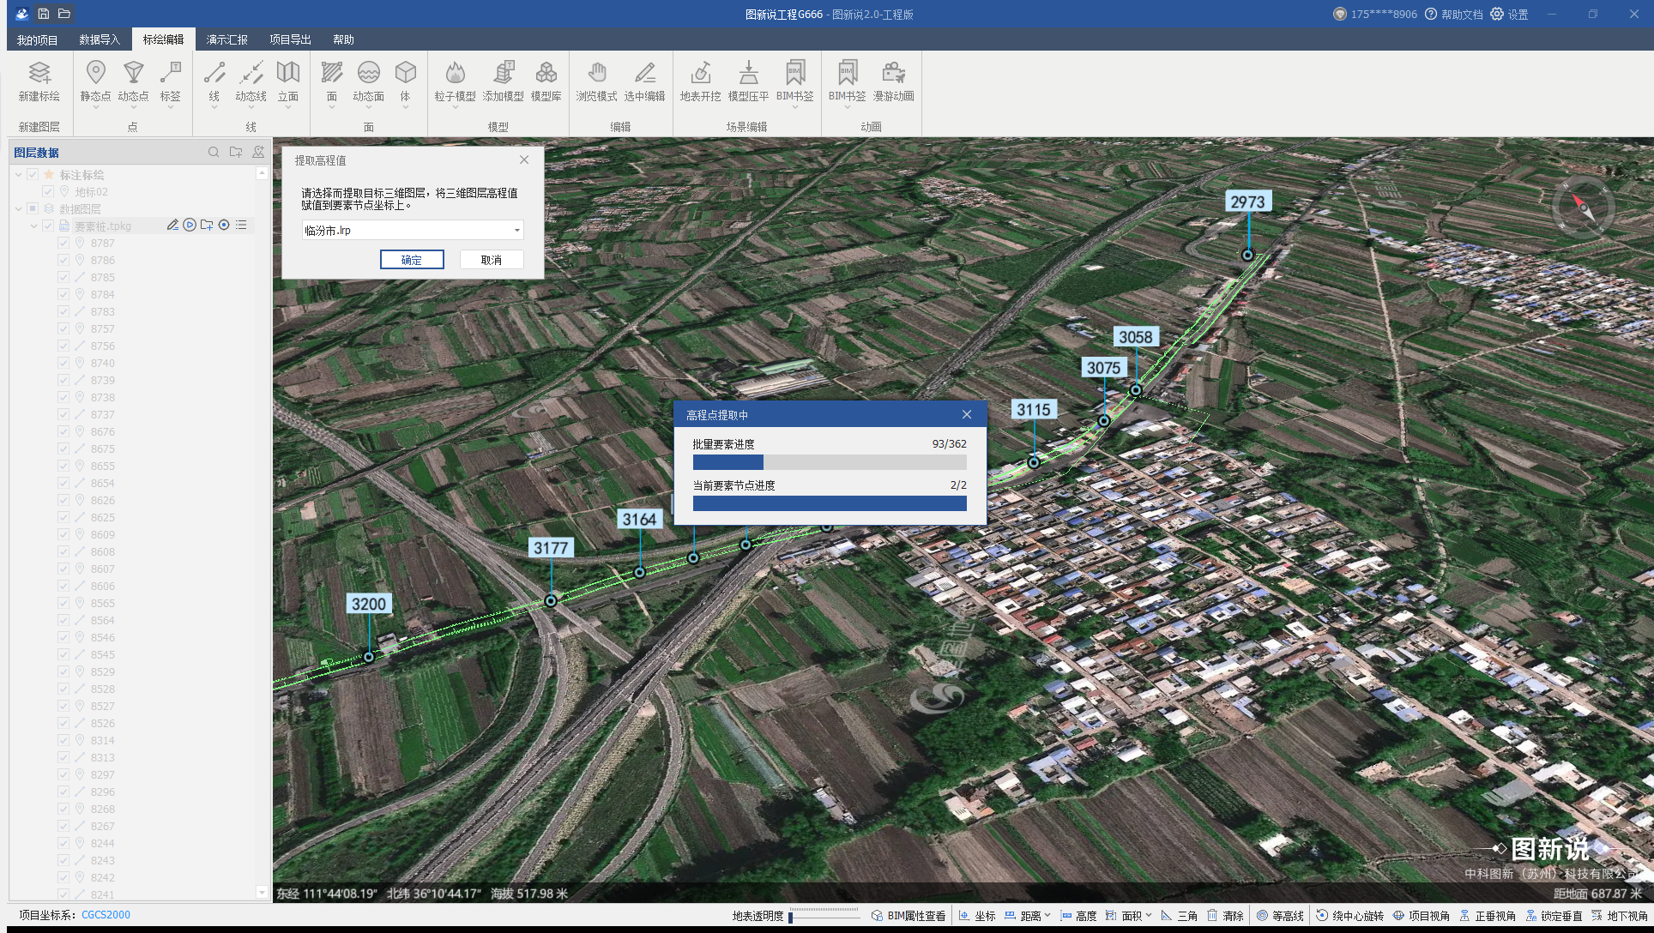Click the 清除 clear button
Viewport: 1654px width, 933px height.
point(1225,915)
